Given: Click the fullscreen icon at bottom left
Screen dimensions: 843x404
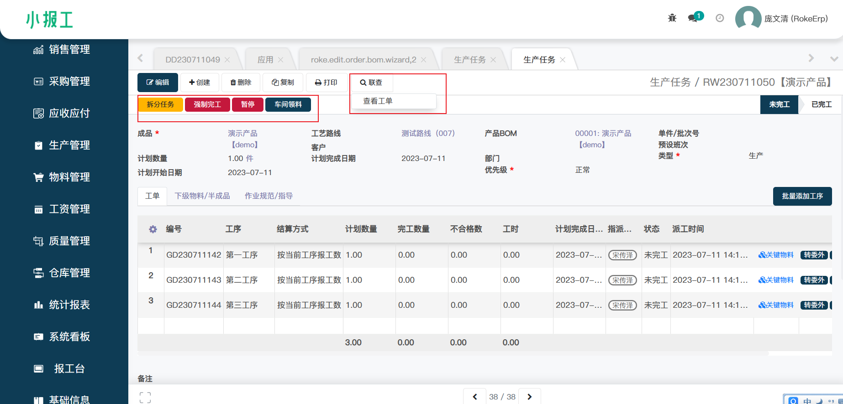Looking at the screenshot, I should click(x=145, y=397).
